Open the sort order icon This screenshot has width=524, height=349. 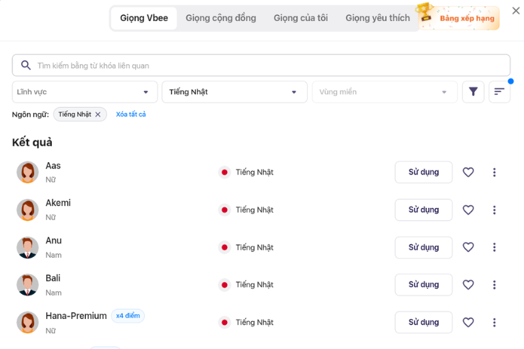point(499,92)
